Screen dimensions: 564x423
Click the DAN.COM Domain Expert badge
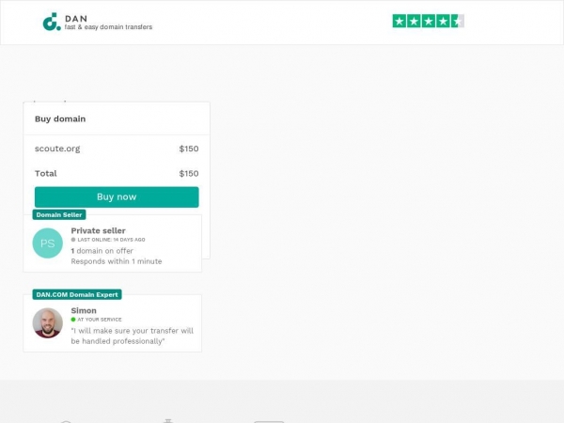[77, 294]
